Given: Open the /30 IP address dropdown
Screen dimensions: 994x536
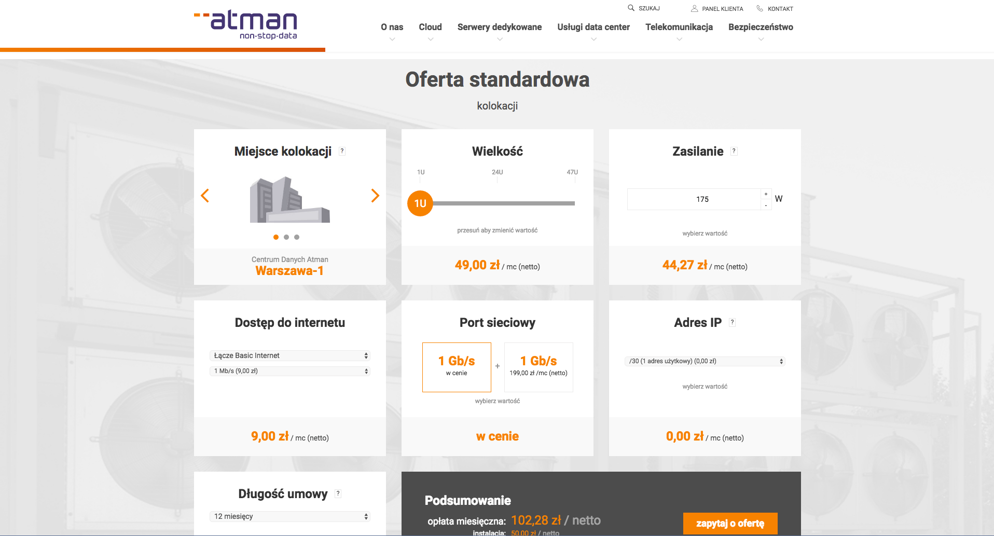Looking at the screenshot, I should tap(705, 361).
